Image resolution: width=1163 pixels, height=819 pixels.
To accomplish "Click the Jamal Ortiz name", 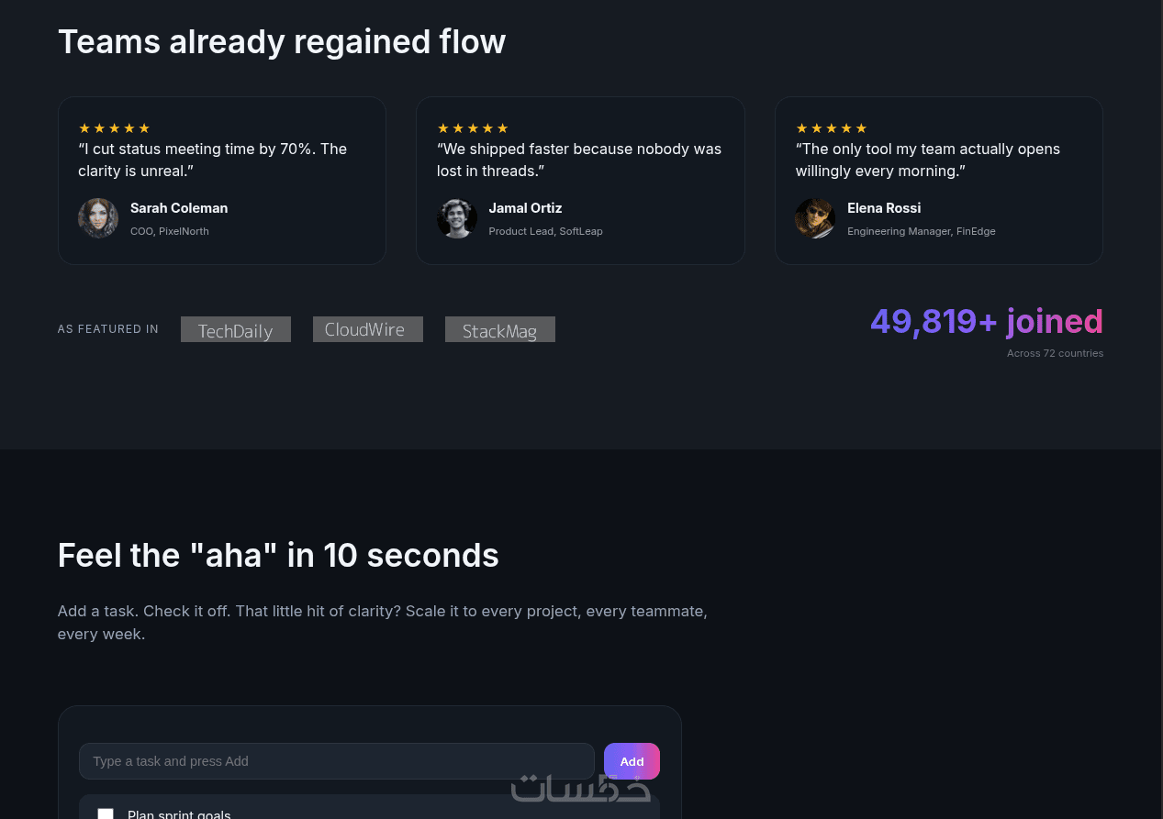I will coord(525,208).
